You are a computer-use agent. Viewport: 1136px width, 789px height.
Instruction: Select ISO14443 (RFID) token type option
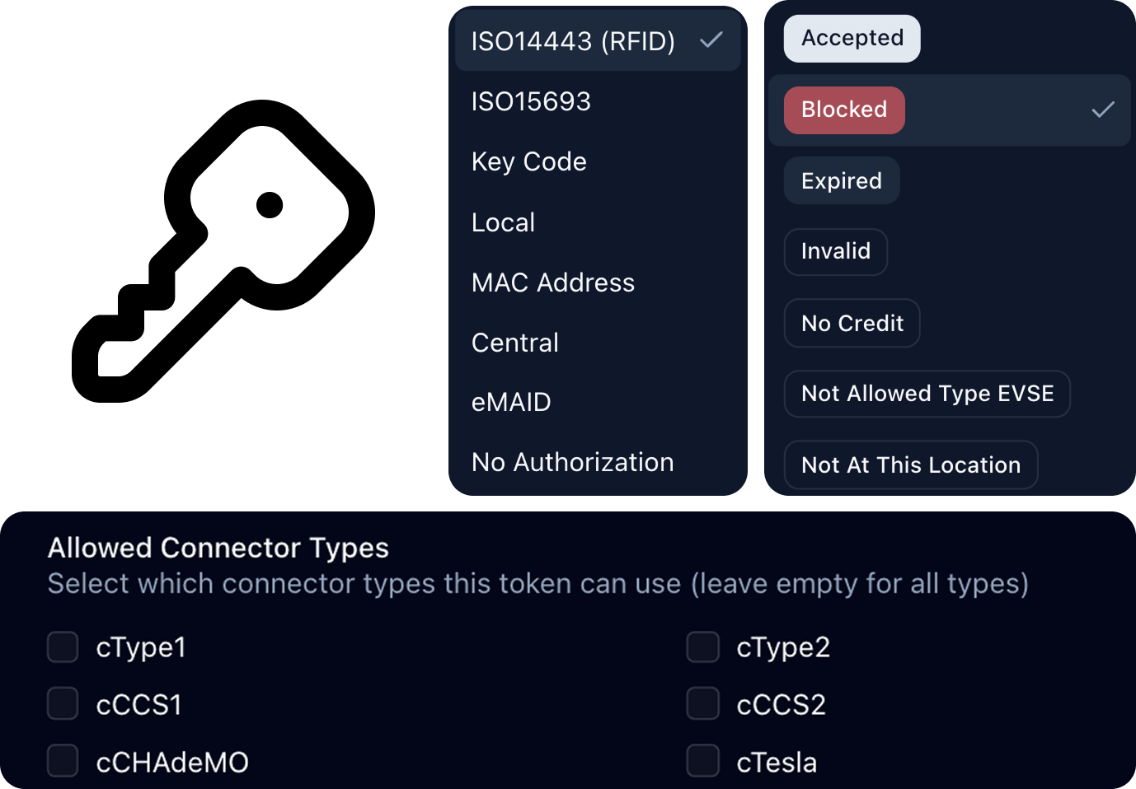tap(573, 41)
